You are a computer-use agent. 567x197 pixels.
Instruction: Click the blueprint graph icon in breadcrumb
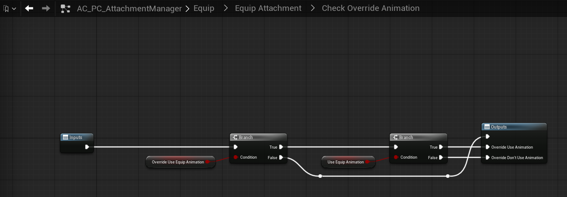[66, 8]
